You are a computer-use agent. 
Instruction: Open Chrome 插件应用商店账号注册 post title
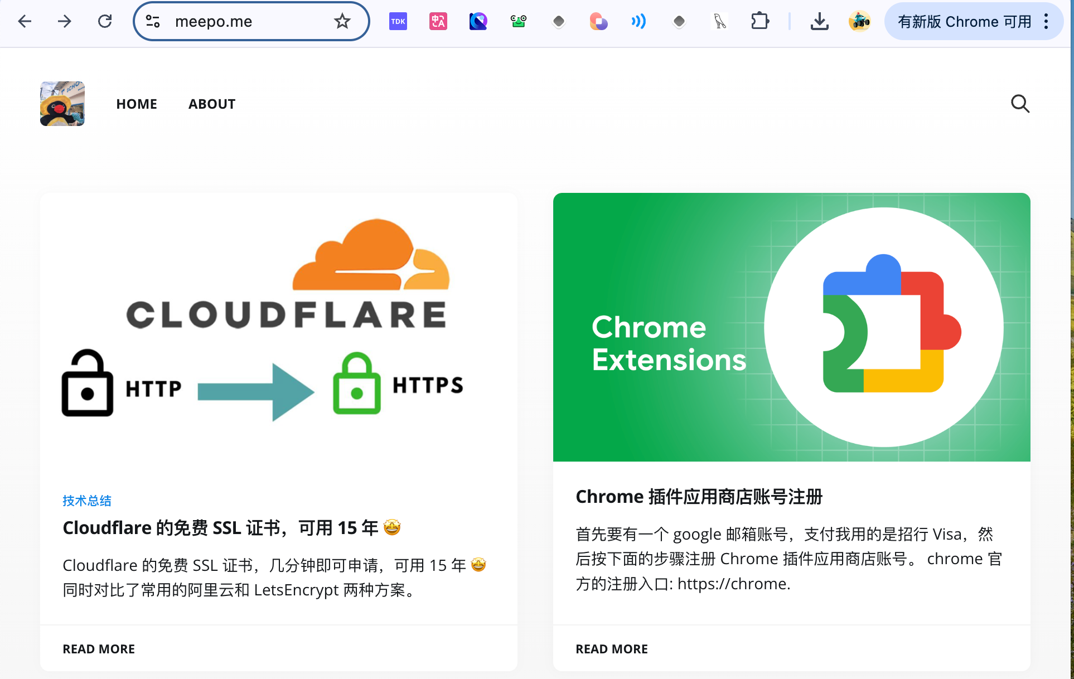pos(699,496)
